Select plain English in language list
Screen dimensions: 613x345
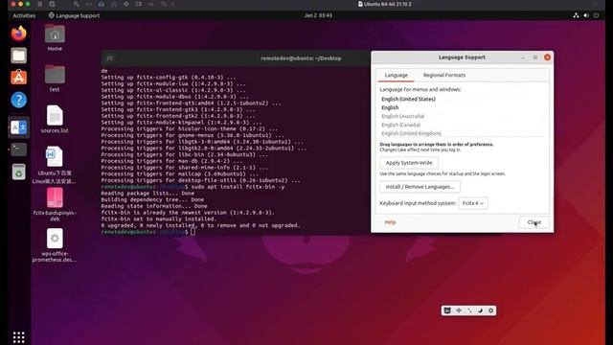click(390, 107)
